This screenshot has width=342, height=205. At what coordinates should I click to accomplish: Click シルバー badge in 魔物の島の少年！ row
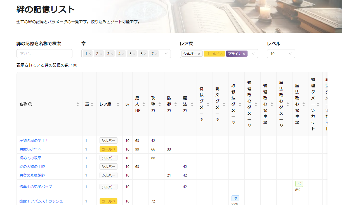coord(109,140)
